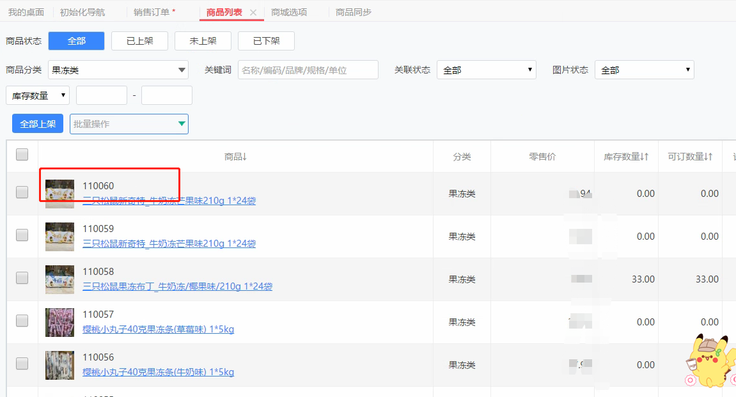This screenshot has height=397, width=736.
Task: Open the 图片状态 dropdown
Action: pyautogui.click(x=644, y=70)
